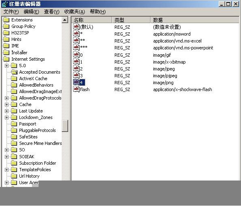Click the tree scrollbar up arrow
The height and width of the screenshot is (206, 241).
point(65,20)
